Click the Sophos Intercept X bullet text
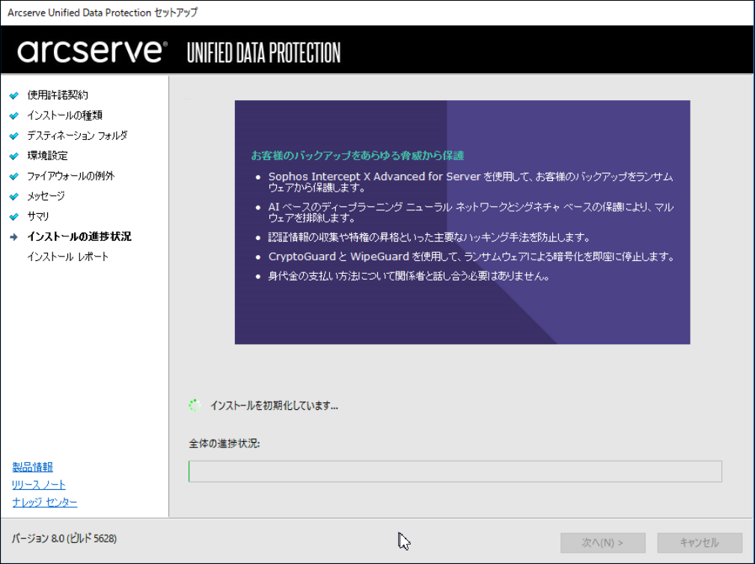 tap(471, 182)
